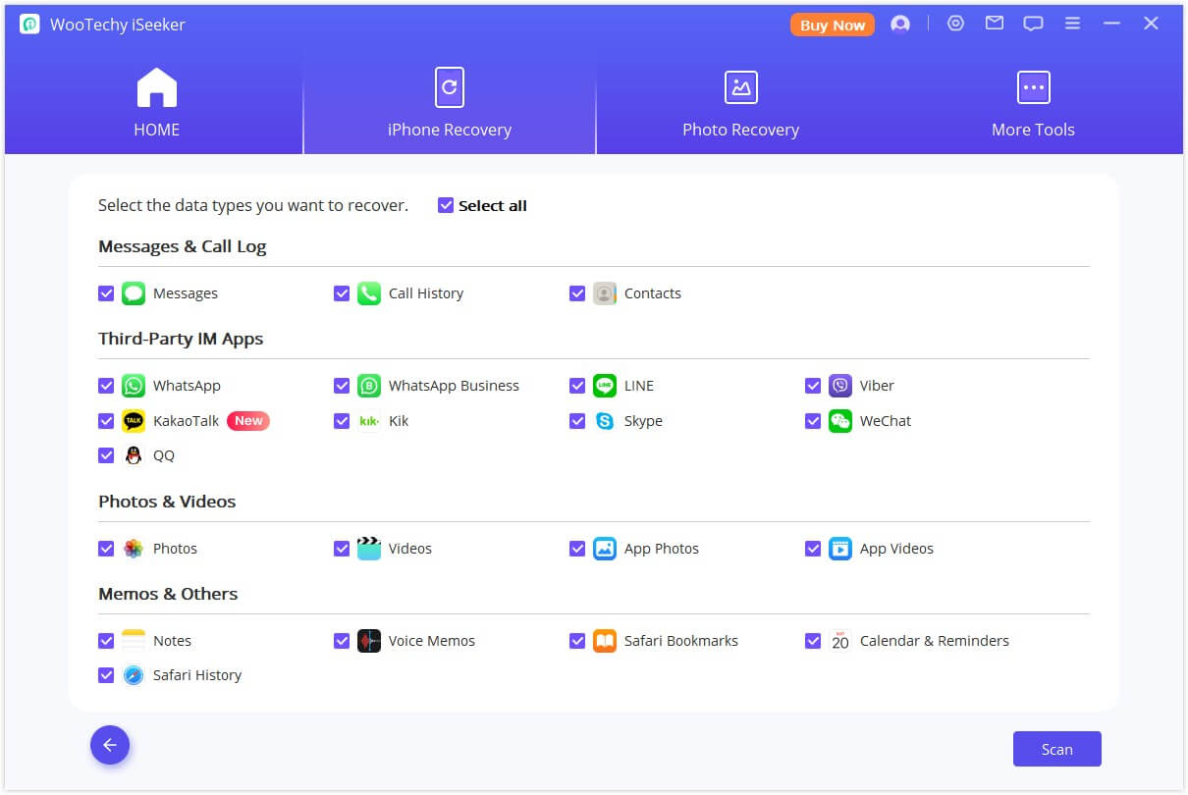
Task: Toggle the WeChat checkbox off
Action: pos(813,421)
